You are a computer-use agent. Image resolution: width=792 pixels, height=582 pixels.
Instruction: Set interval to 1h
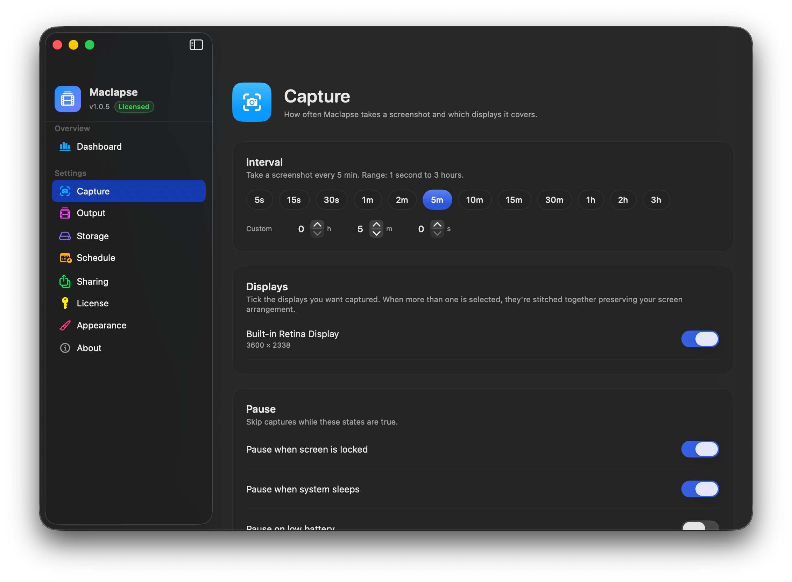click(x=591, y=200)
